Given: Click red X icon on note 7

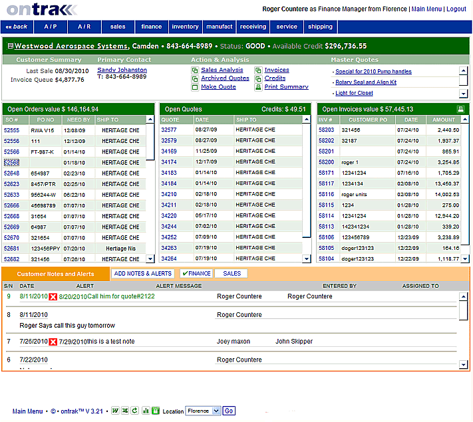Looking at the screenshot, I should pos(53,342).
